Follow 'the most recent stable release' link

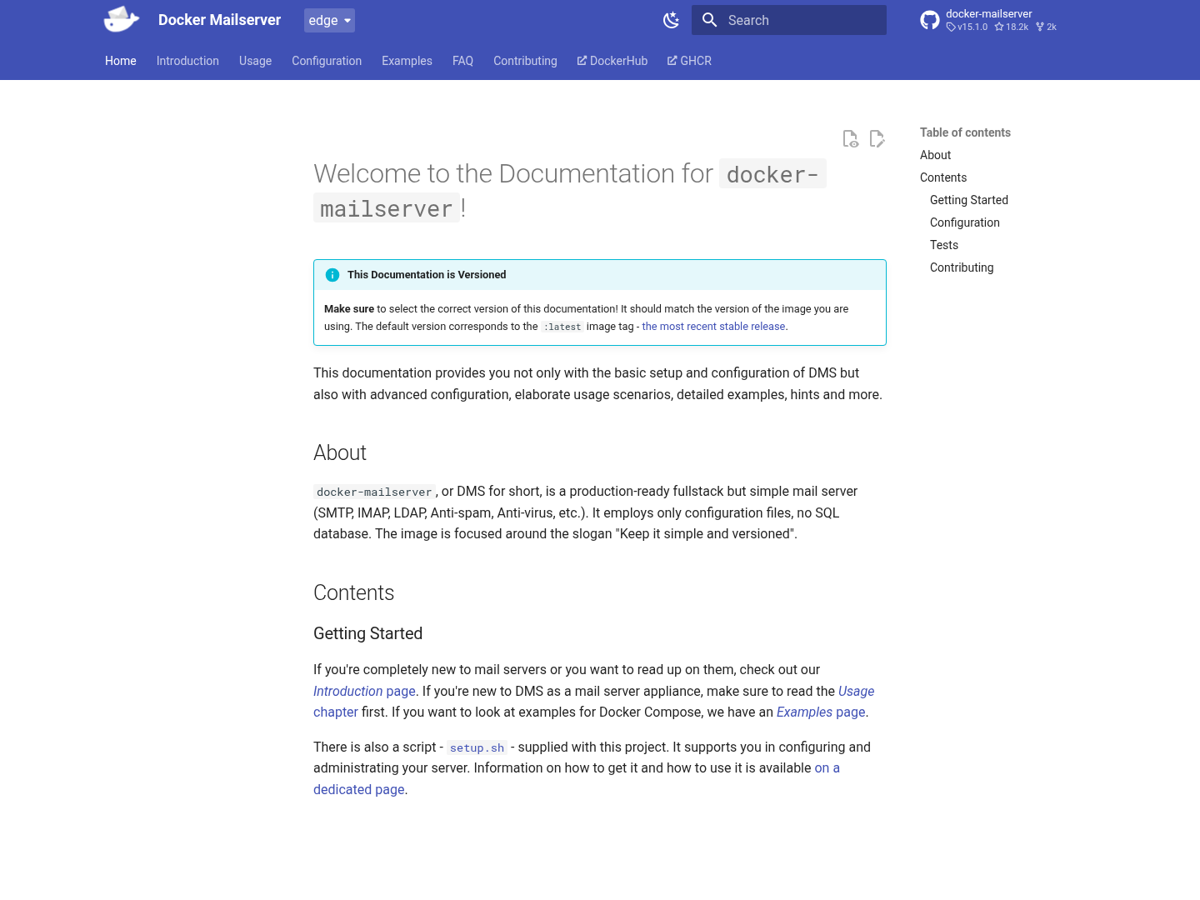coord(713,327)
